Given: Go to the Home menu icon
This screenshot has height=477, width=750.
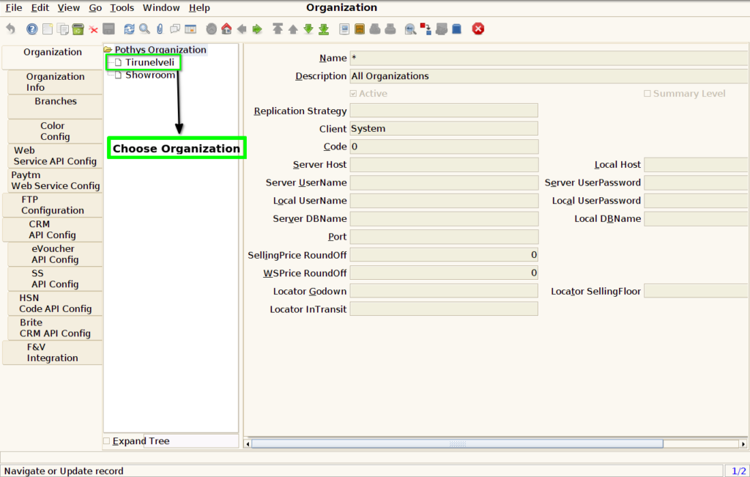Looking at the screenshot, I should 226,29.
